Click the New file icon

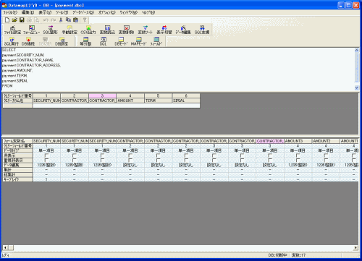coord(7,20)
